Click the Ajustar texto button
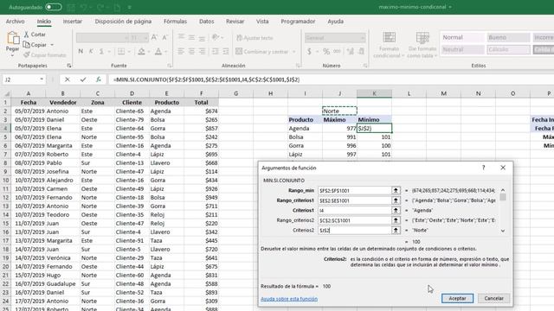This screenshot has height=311, width=554. coord(254,38)
